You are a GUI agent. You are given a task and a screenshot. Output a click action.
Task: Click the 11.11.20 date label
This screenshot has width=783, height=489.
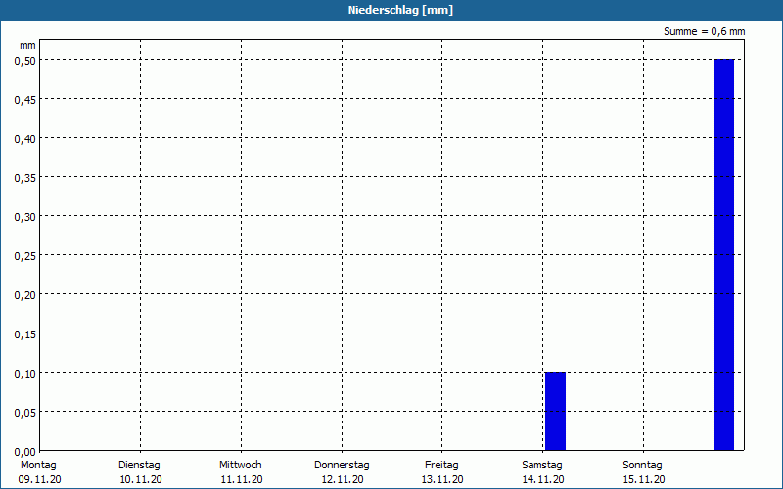point(242,479)
